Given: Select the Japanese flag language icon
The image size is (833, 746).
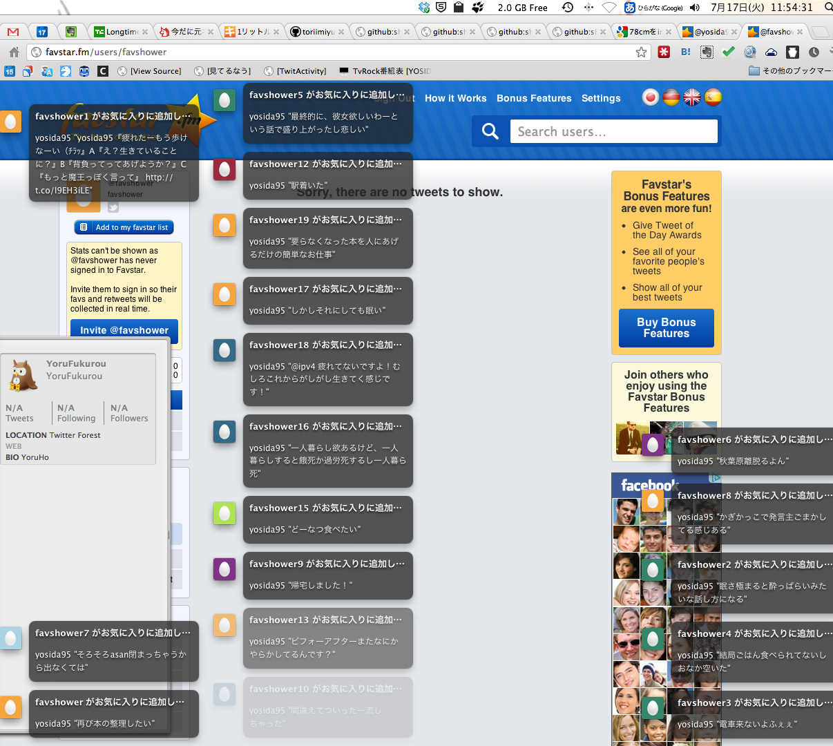Looking at the screenshot, I should (650, 97).
